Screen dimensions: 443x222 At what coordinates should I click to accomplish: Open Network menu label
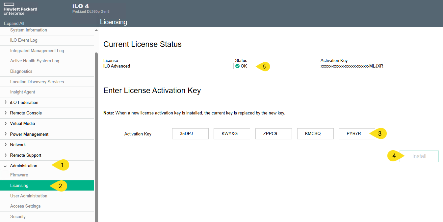point(18,145)
